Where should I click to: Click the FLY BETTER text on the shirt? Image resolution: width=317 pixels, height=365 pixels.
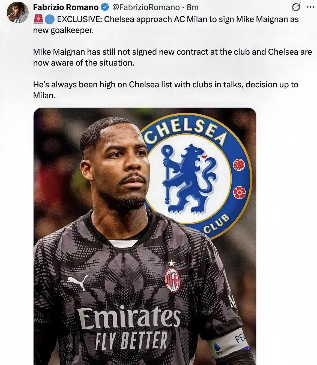click(131, 340)
